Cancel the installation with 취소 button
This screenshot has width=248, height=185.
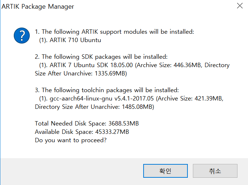215,171
